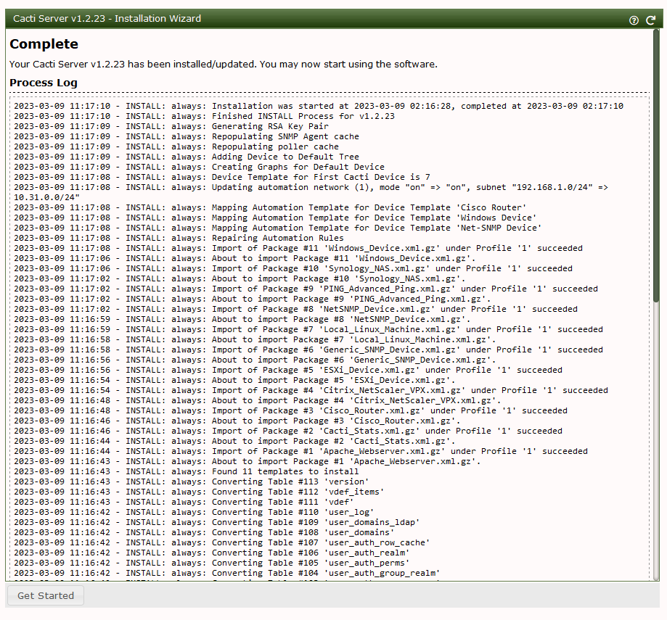Click 'Import of Package #2 Cacti_Stats' line
667x620 pixels.
[288, 431]
